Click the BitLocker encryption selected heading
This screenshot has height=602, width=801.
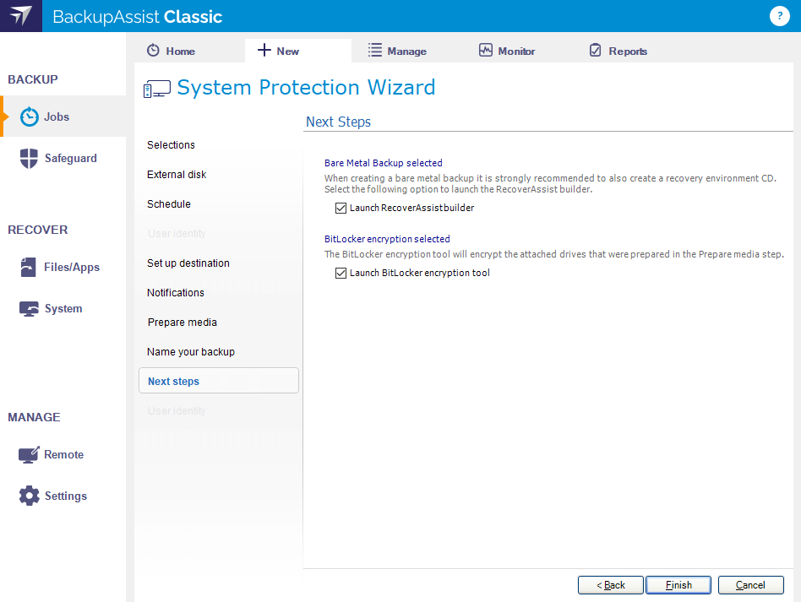pos(387,239)
